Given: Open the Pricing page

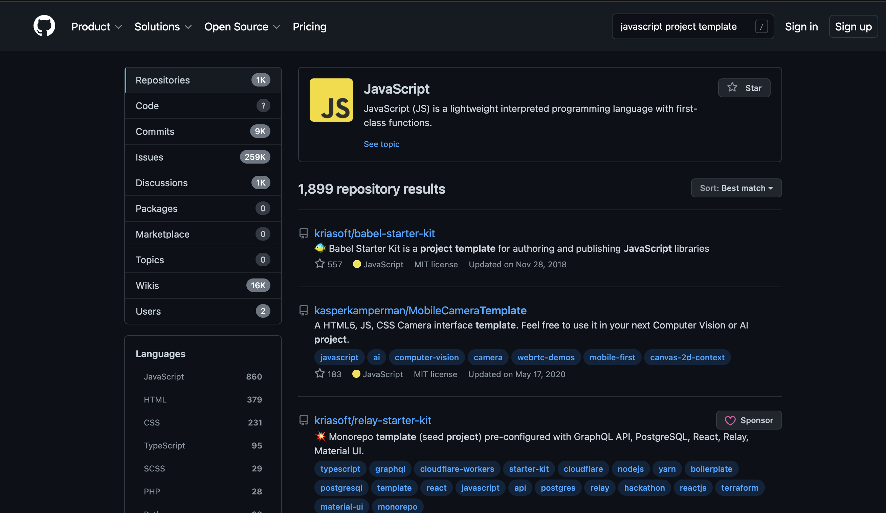Looking at the screenshot, I should (309, 27).
